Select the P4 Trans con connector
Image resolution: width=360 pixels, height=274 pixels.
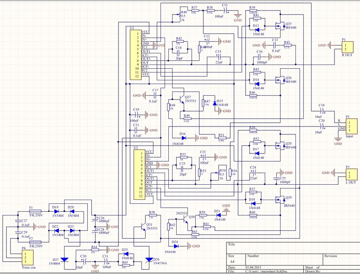[x=27, y=258]
